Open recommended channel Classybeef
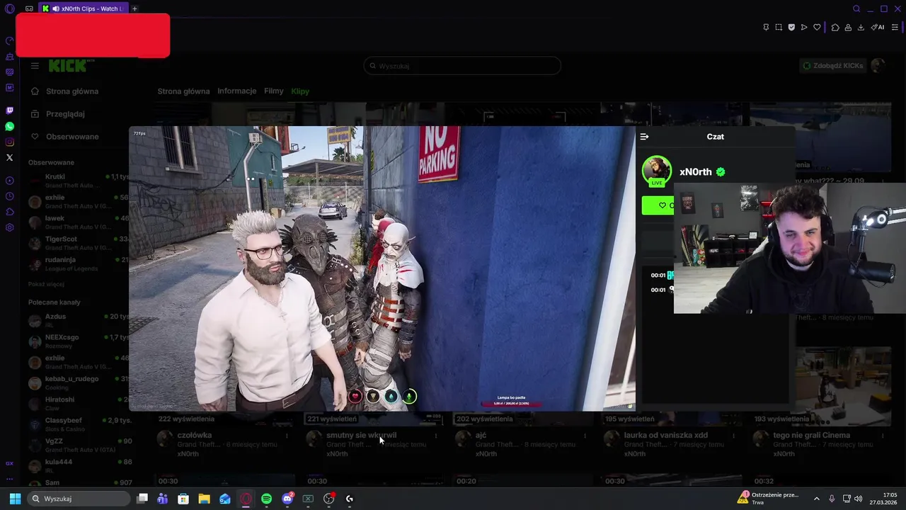Viewport: 906px width, 510px height. click(x=78, y=425)
